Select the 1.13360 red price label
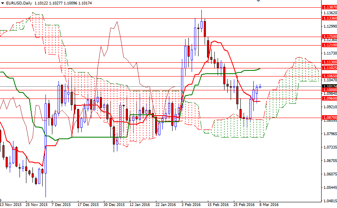Image resolution: width=337 pixels, height=208 pixels. click(x=328, y=18)
